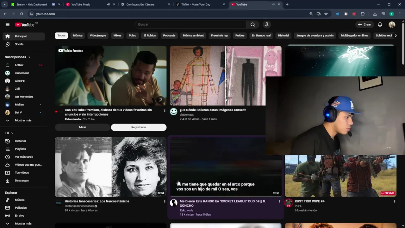Open Historias Innecesarias channel name link
Viewport: 405px width, 228px height.
pyautogui.click(x=79, y=206)
